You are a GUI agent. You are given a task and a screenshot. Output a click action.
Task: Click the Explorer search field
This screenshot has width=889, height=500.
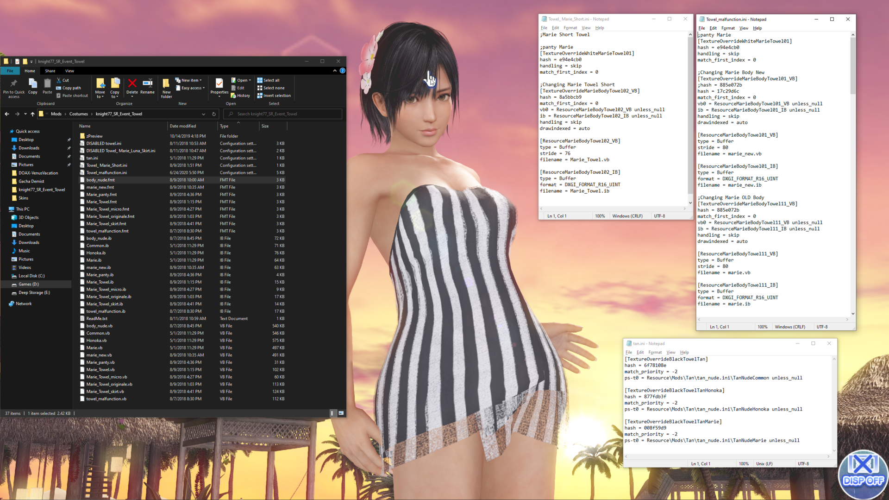pyautogui.click(x=283, y=114)
